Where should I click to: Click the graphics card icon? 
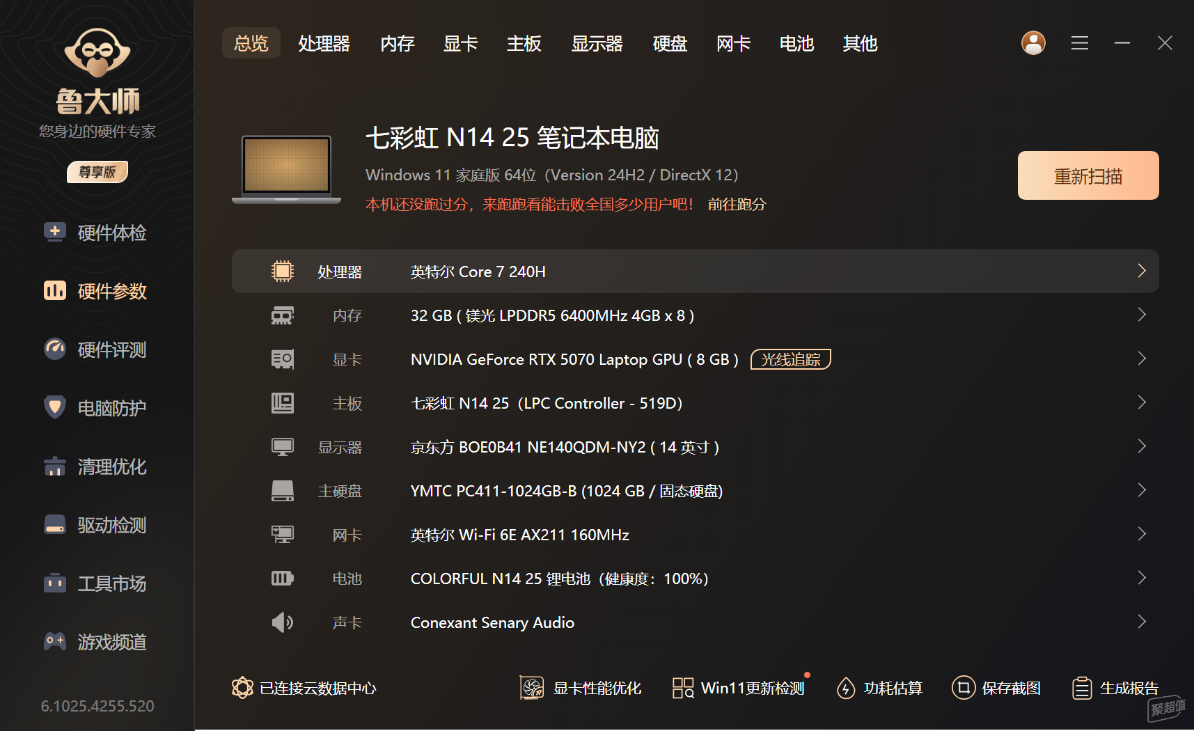(x=282, y=359)
